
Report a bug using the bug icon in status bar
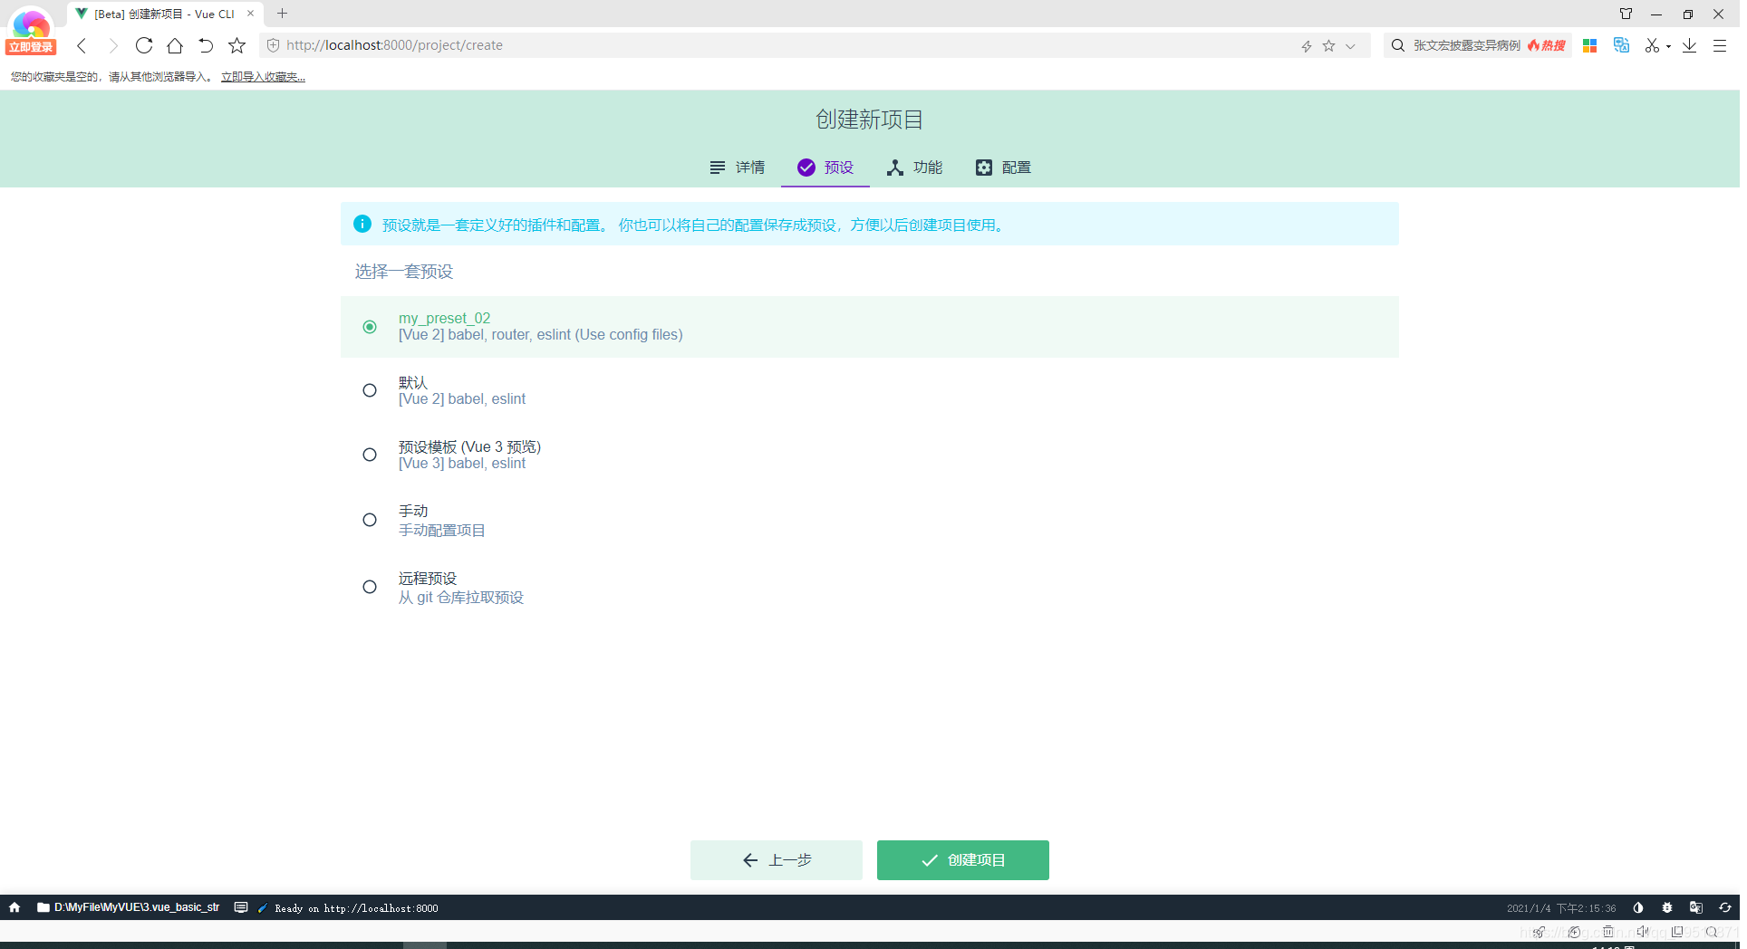pos(1667,907)
